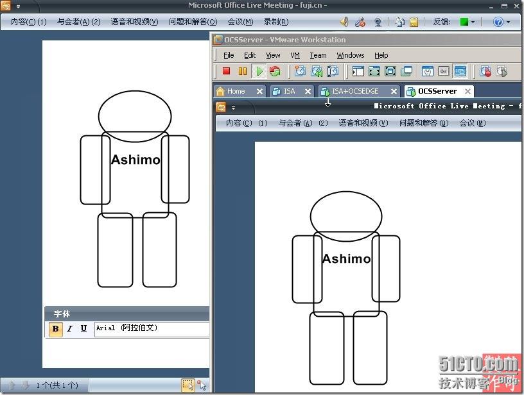Click the Replay recording icon in VMware toolbar

pyautogui.click(x=502, y=71)
